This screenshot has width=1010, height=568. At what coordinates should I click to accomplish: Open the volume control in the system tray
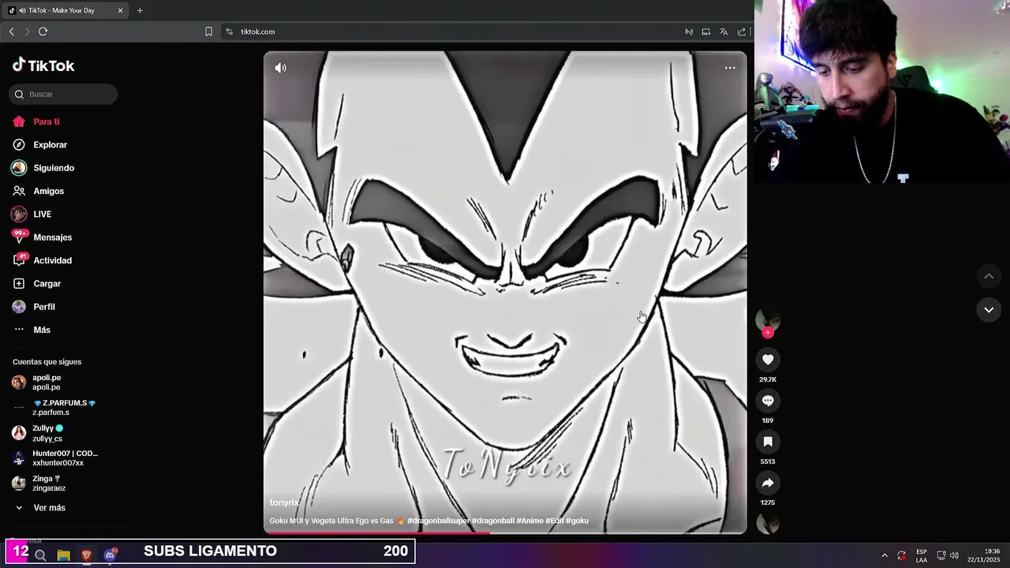pos(954,555)
